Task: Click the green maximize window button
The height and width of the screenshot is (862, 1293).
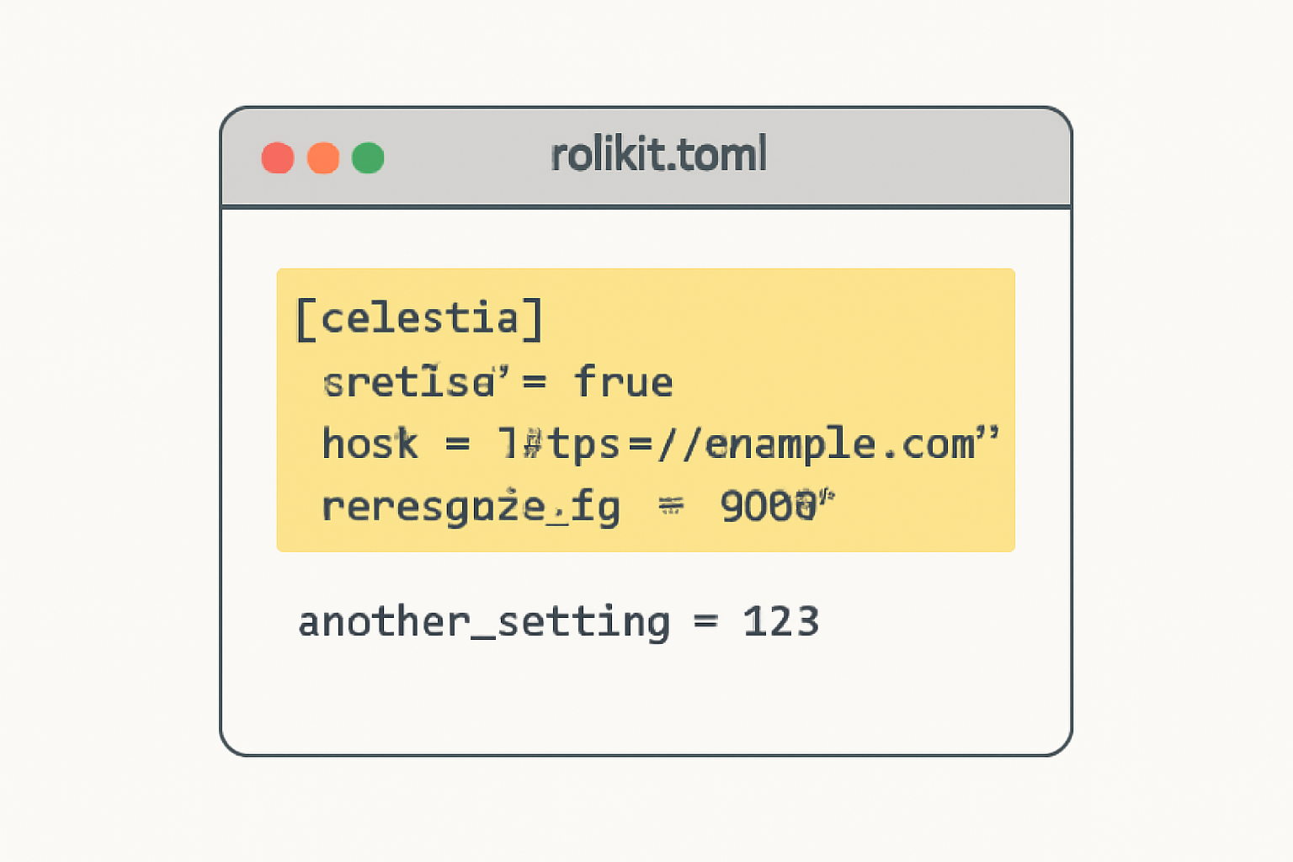Action: (x=368, y=158)
